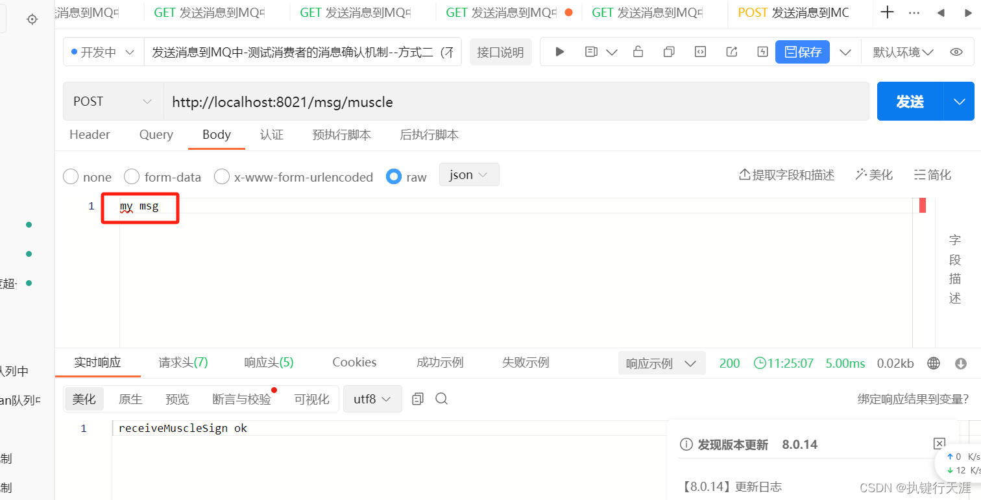Open the 实时响应 tab
This screenshot has height=500, width=981.
(x=97, y=363)
